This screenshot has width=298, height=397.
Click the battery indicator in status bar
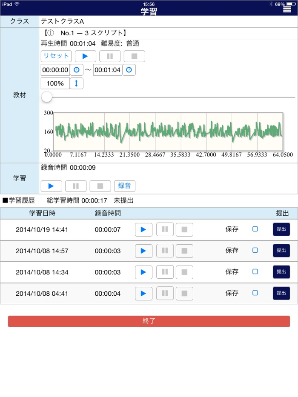291,4
